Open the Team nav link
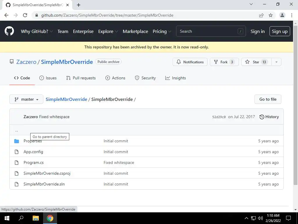This screenshot has height=224, width=298. 63,32
